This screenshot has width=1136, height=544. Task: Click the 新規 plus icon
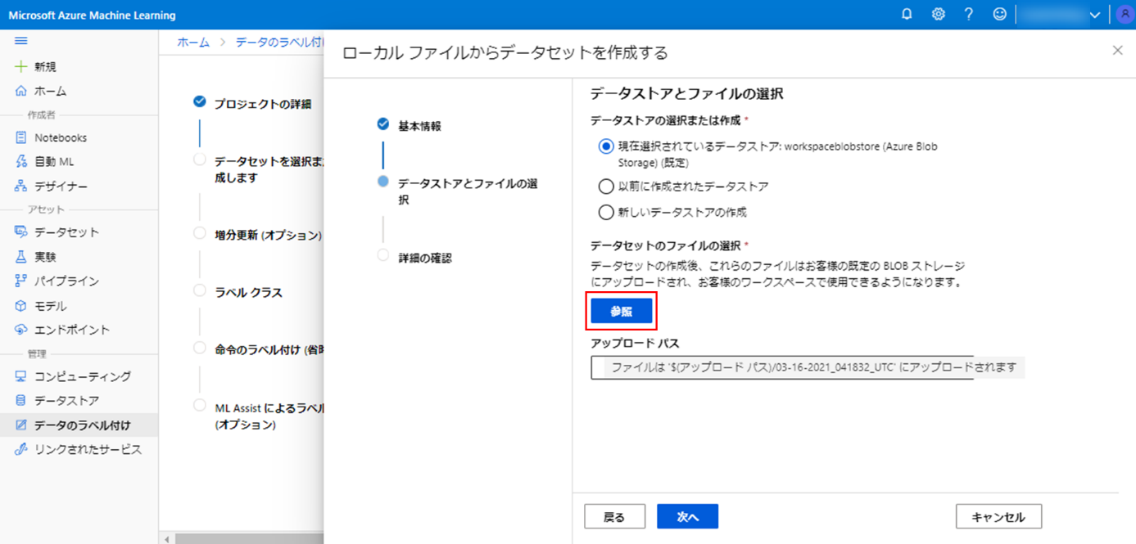[21, 66]
